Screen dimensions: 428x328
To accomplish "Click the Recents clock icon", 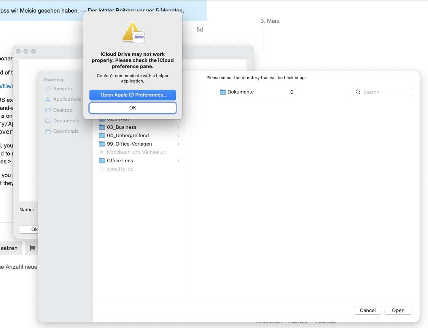I will coord(48,89).
